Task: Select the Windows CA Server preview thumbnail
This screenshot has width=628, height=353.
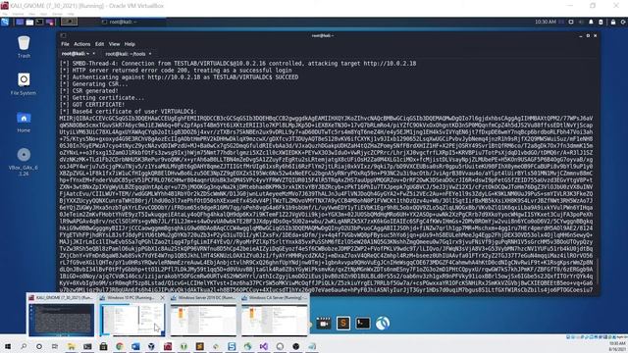Action: [x=275, y=316]
